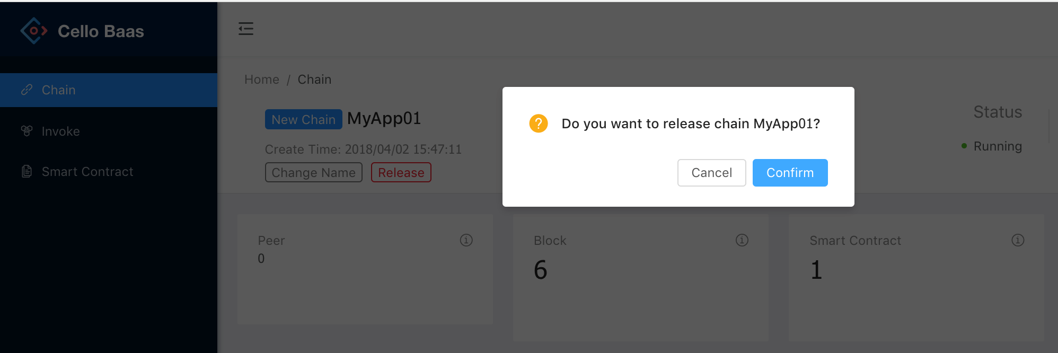
Task: Click the New Chain button
Action: click(x=303, y=119)
